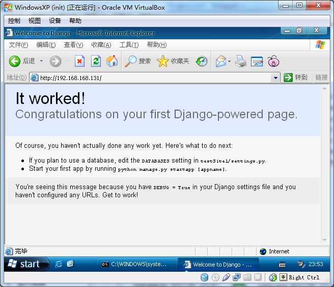Click the 'It worked!' heading

click(x=50, y=98)
